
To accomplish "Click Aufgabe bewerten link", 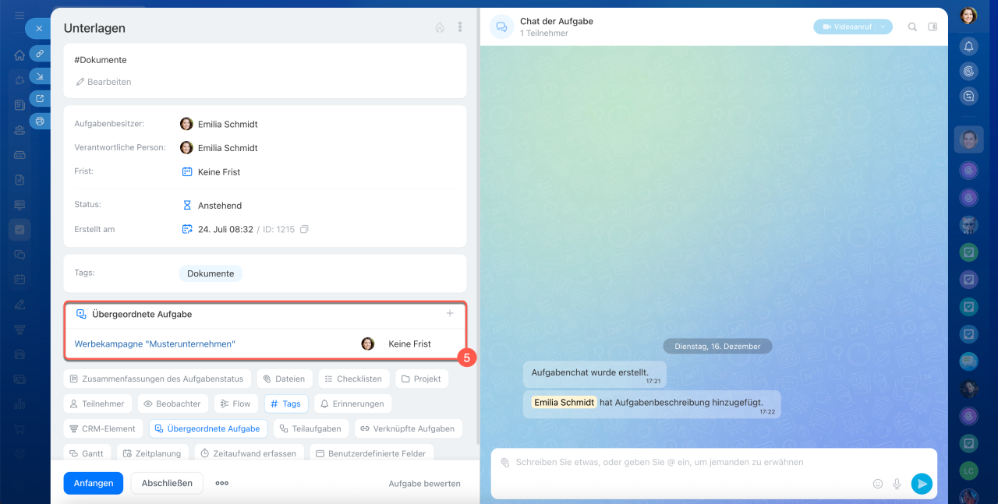I will [425, 484].
